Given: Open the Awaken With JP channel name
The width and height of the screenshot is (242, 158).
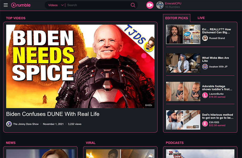Looking at the screenshot, I should coord(218,67).
